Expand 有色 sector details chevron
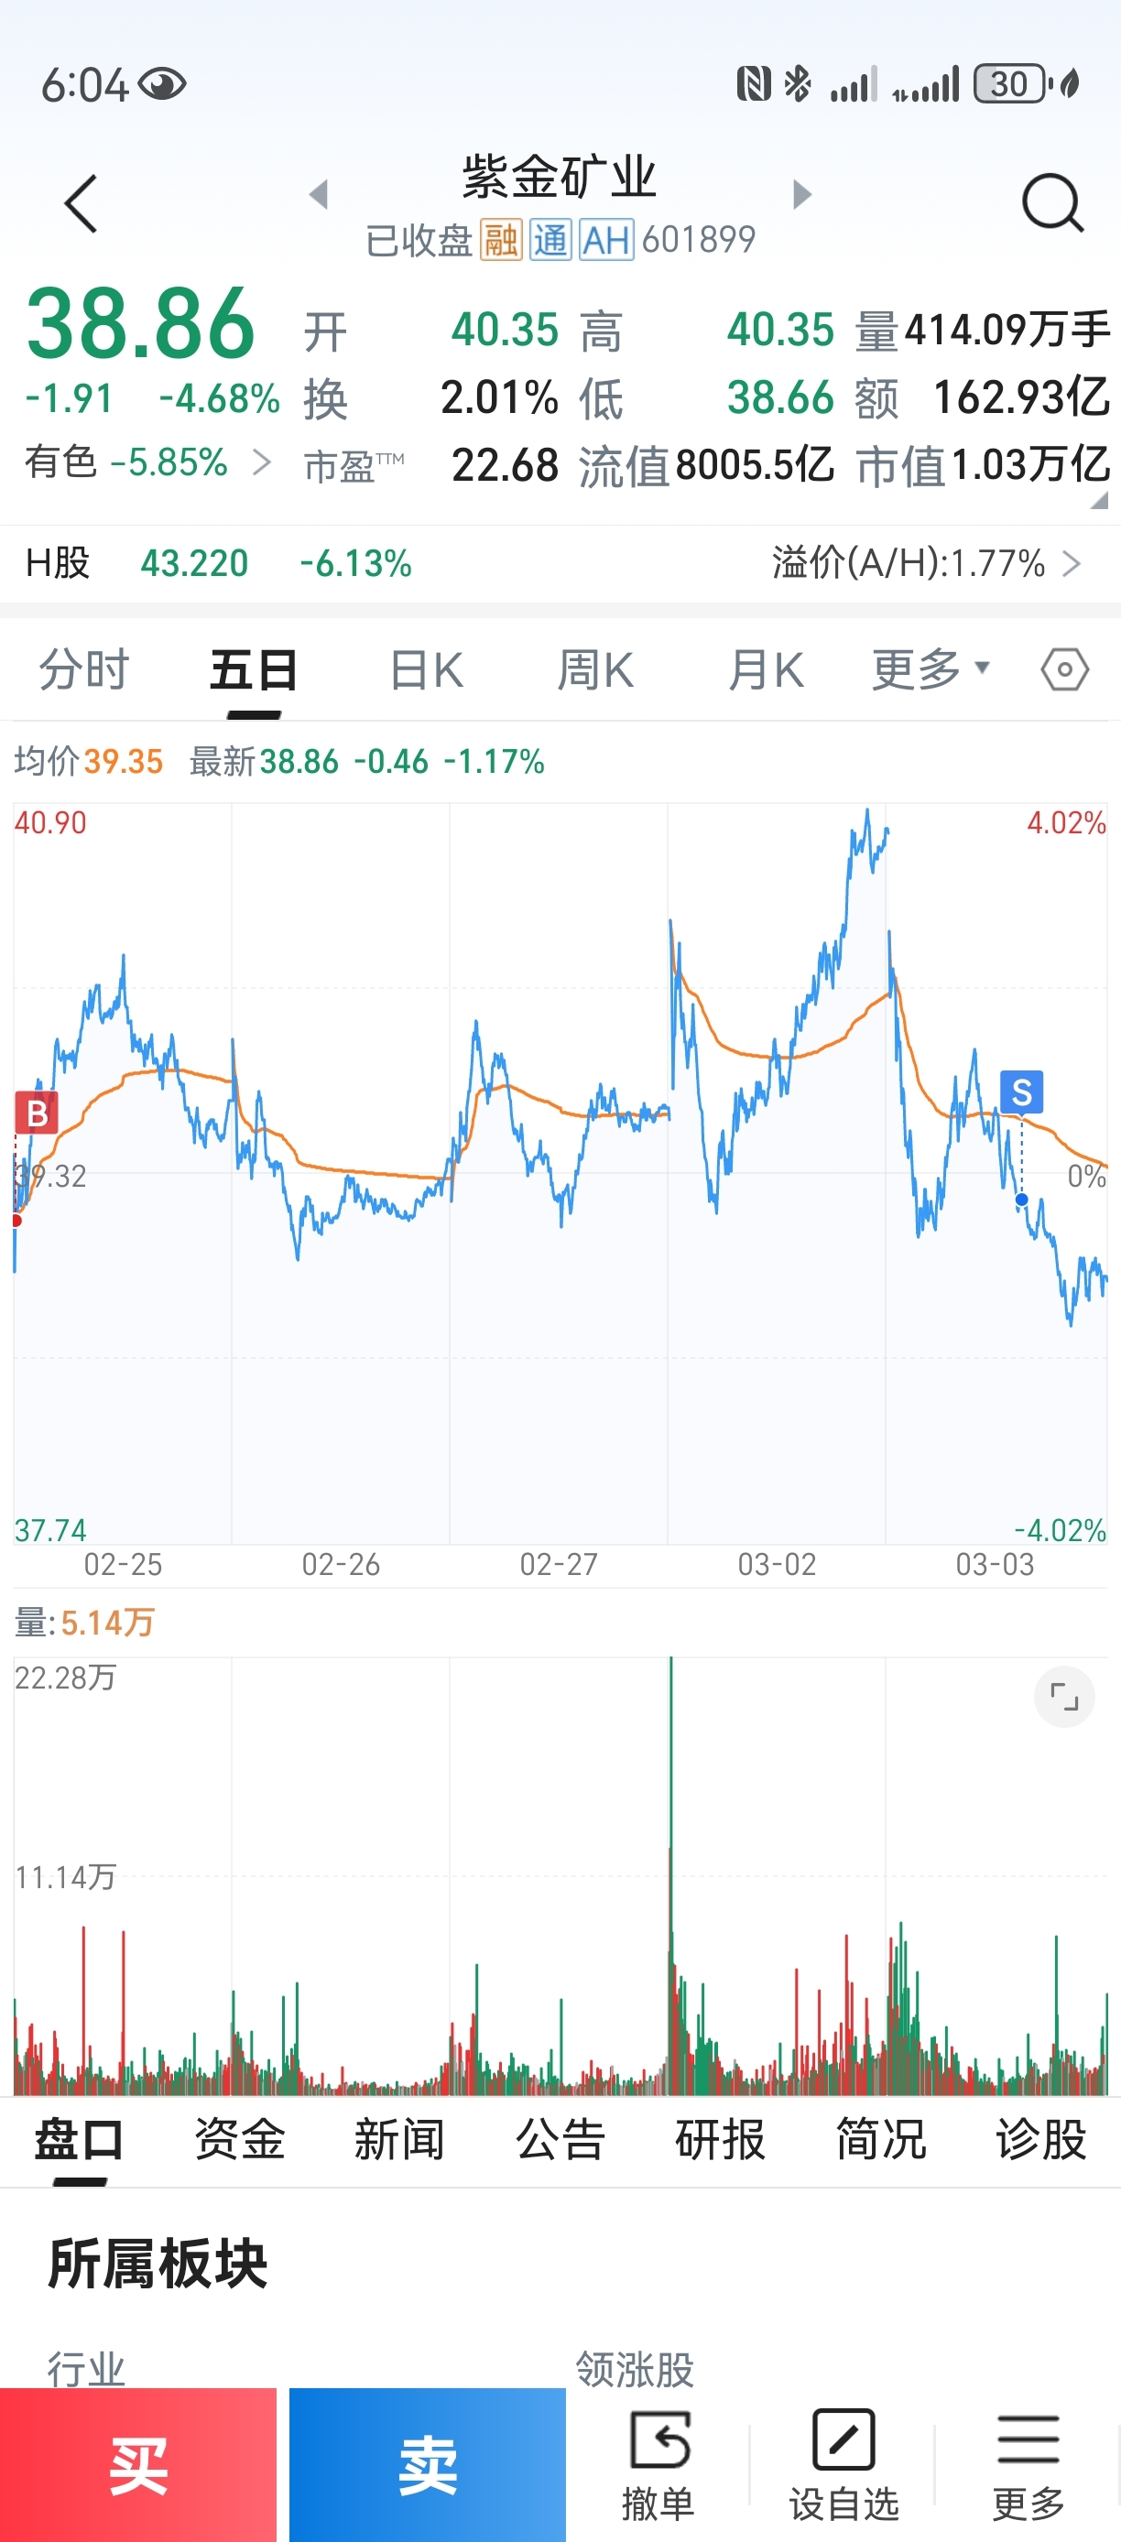Viewport: 1121px width, 2542px height. [260, 462]
